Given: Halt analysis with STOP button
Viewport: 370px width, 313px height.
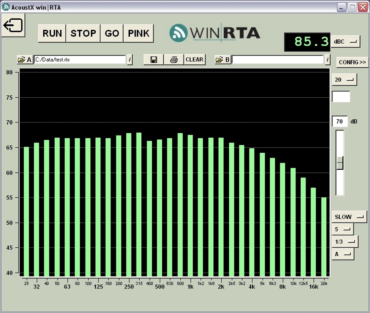Looking at the screenshot, I should 83,33.
